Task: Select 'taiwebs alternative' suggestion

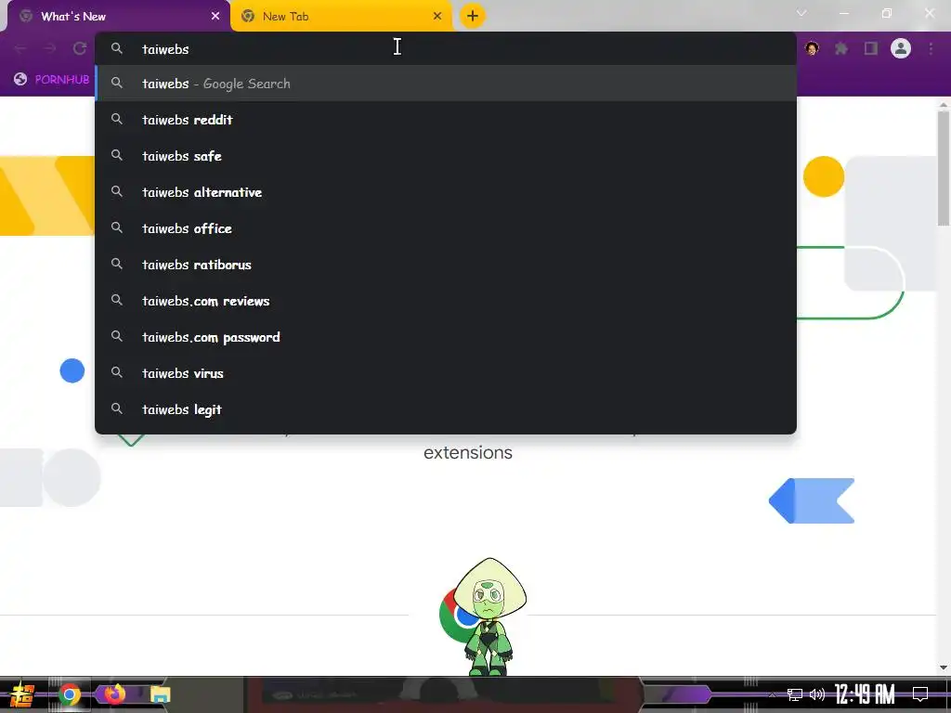Action: pos(445,192)
